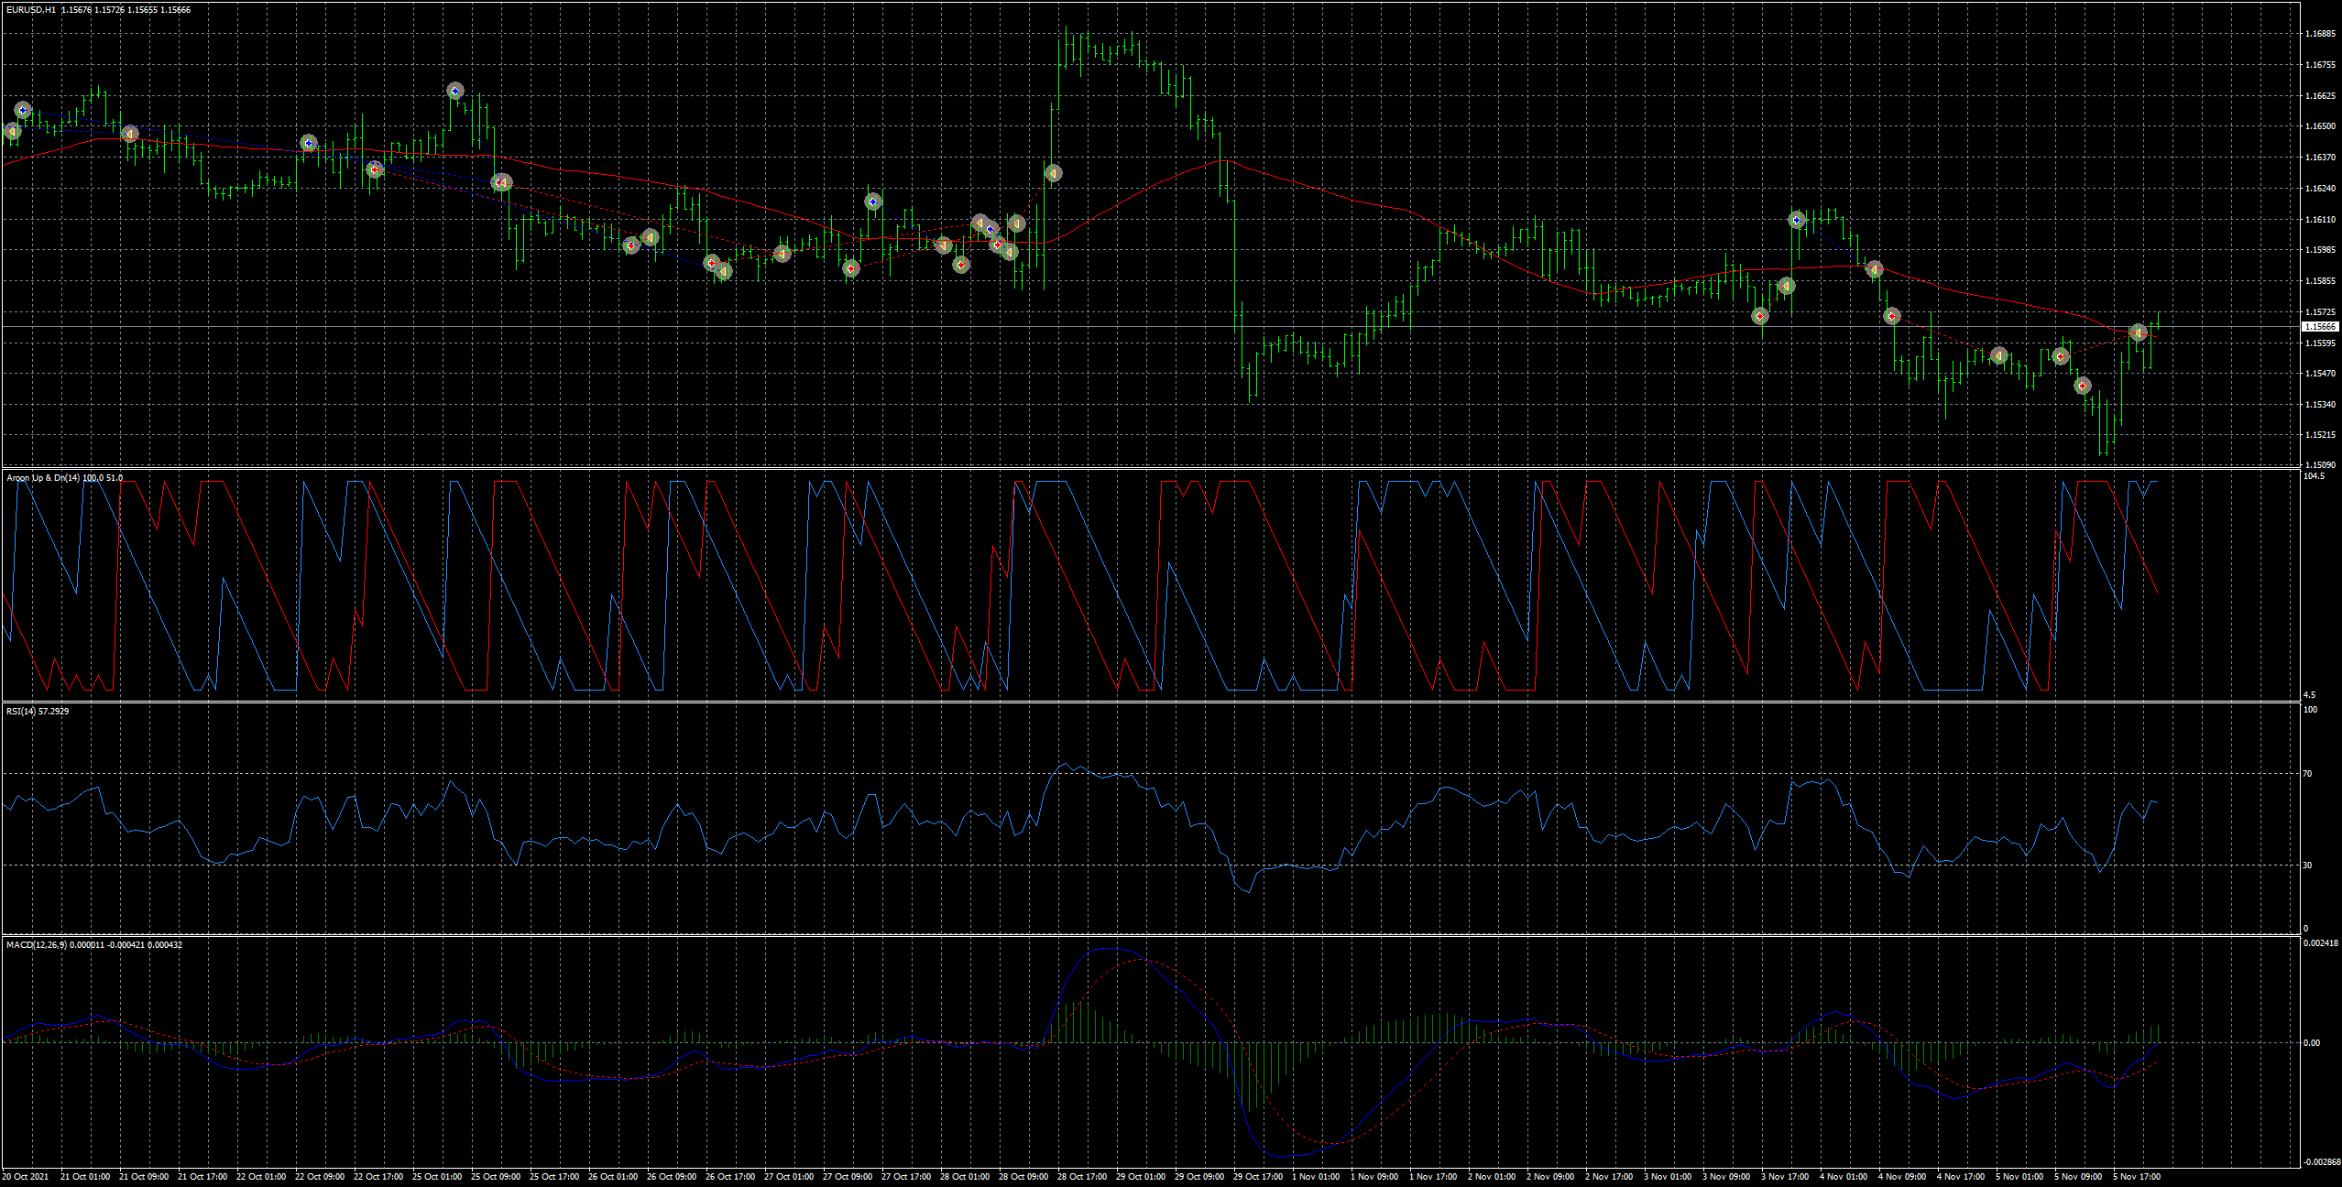The height and width of the screenshot is (1187, 2342).
Task: Click the RSI(14) 57.2929 indicator label
Action: point(38,711)
